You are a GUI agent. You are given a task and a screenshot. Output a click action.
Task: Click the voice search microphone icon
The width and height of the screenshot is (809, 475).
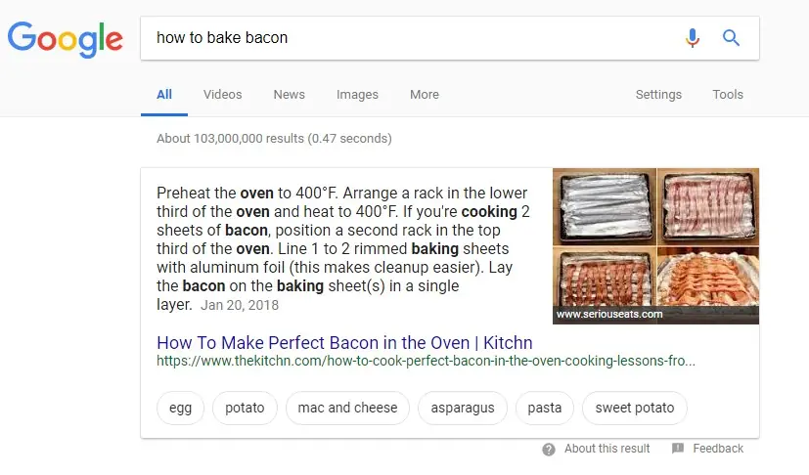[x=693, y=38]
